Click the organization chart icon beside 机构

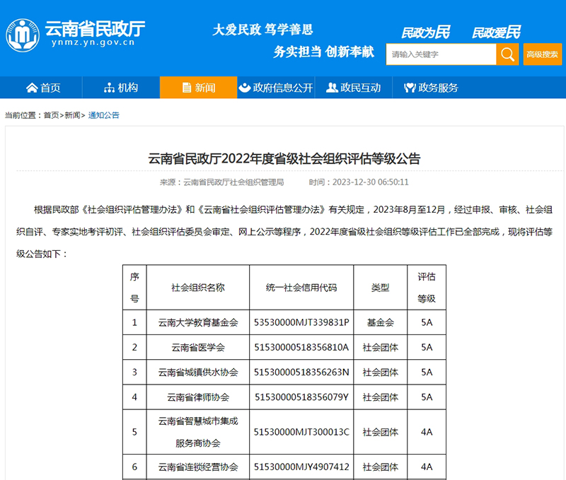click(x=110, y=88)
